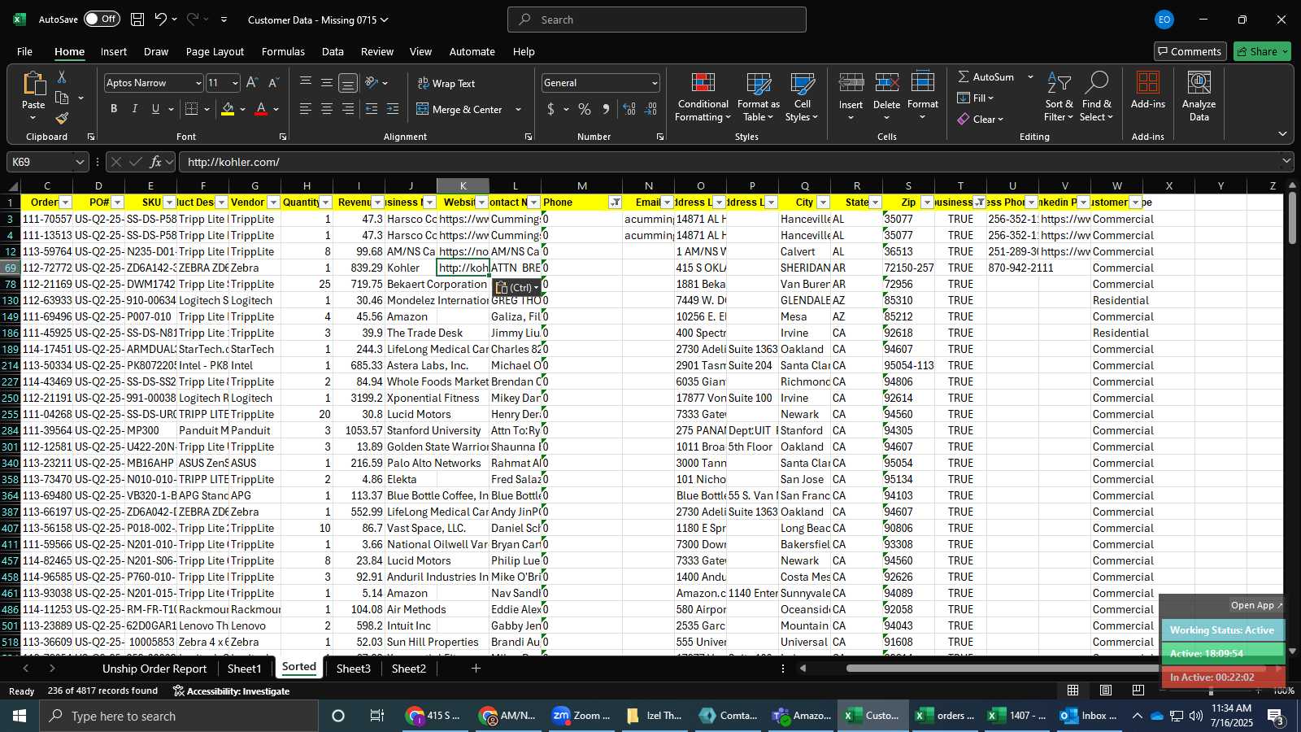The height and width of the screenshot is (732, 1301).
Task: Toggle Wrap Text
Action: click(446, 83)
